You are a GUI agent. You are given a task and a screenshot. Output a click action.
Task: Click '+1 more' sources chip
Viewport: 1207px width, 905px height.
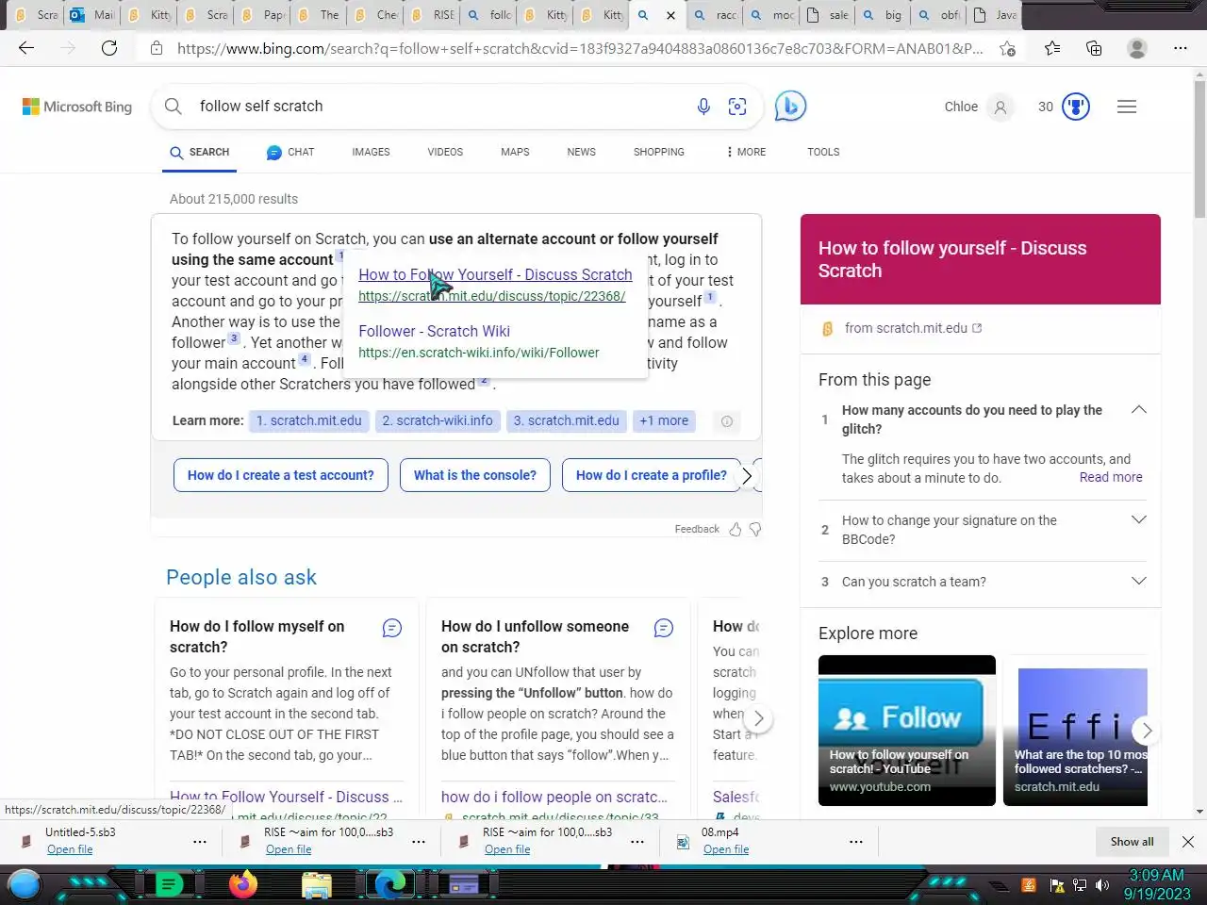(x=664, y=421)
